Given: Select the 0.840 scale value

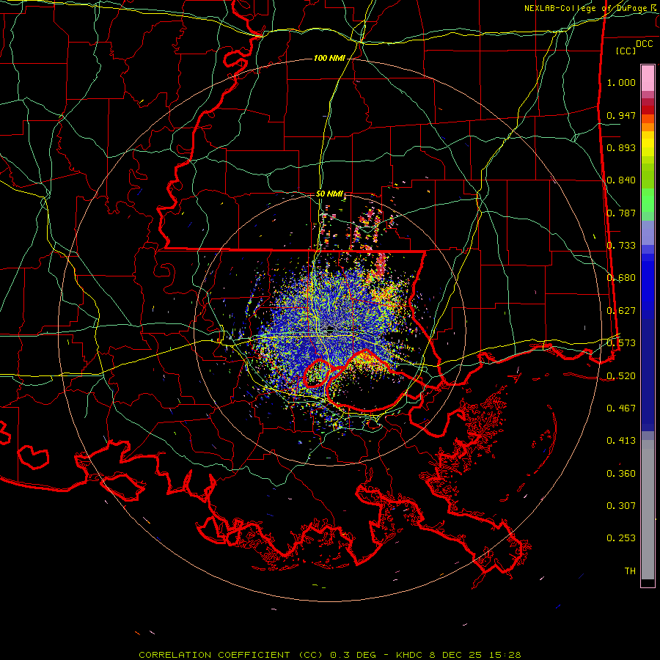Looking at the screenshot, I should click(621, 180).
